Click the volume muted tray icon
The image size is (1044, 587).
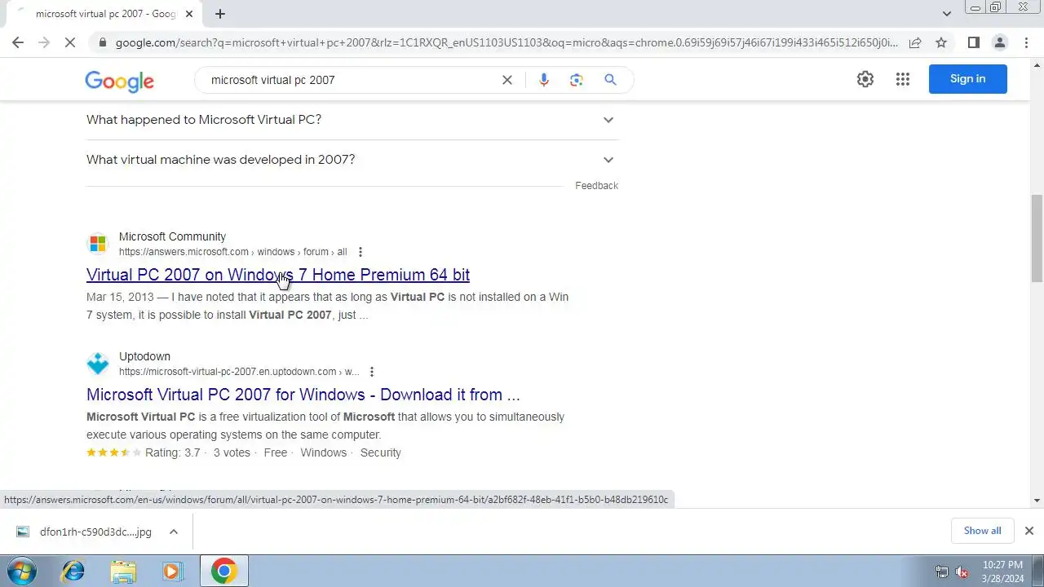pyautogui.click(x=962, y=572)
